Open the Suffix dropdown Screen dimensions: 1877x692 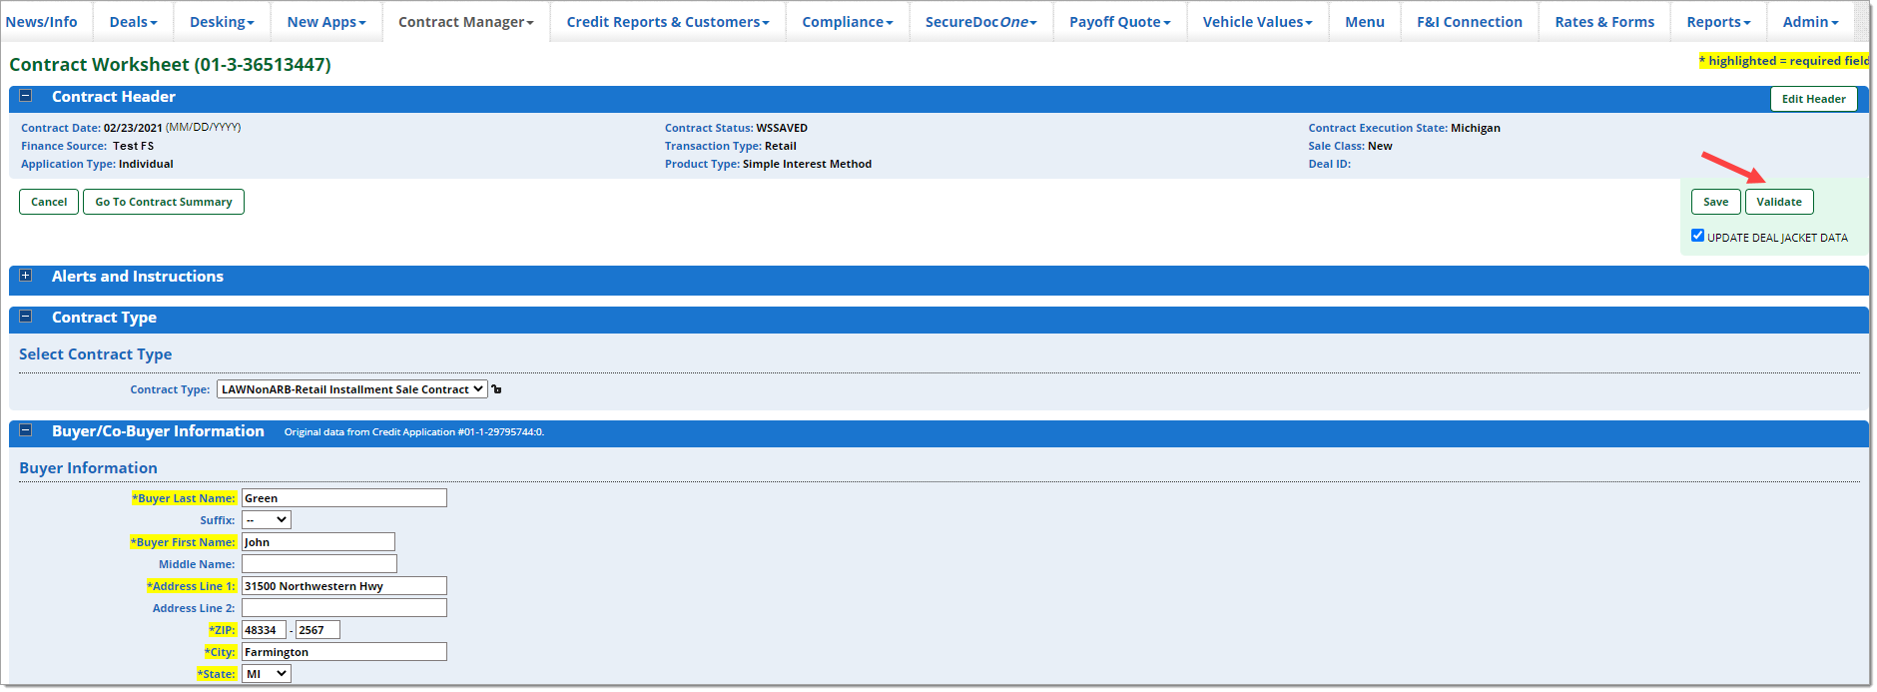click(267, 520)
